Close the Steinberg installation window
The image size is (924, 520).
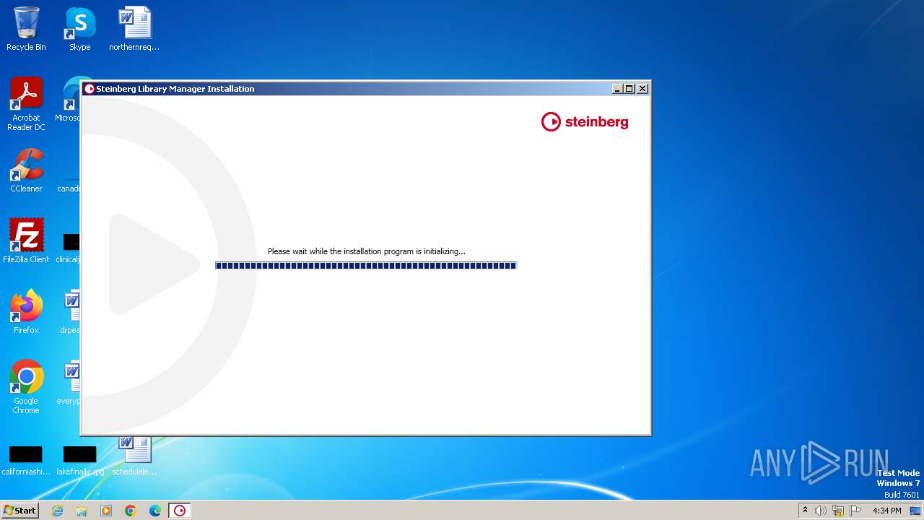click(x=642, y=89)
